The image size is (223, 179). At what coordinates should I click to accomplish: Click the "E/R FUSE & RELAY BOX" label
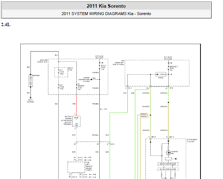tap(42, 61)
